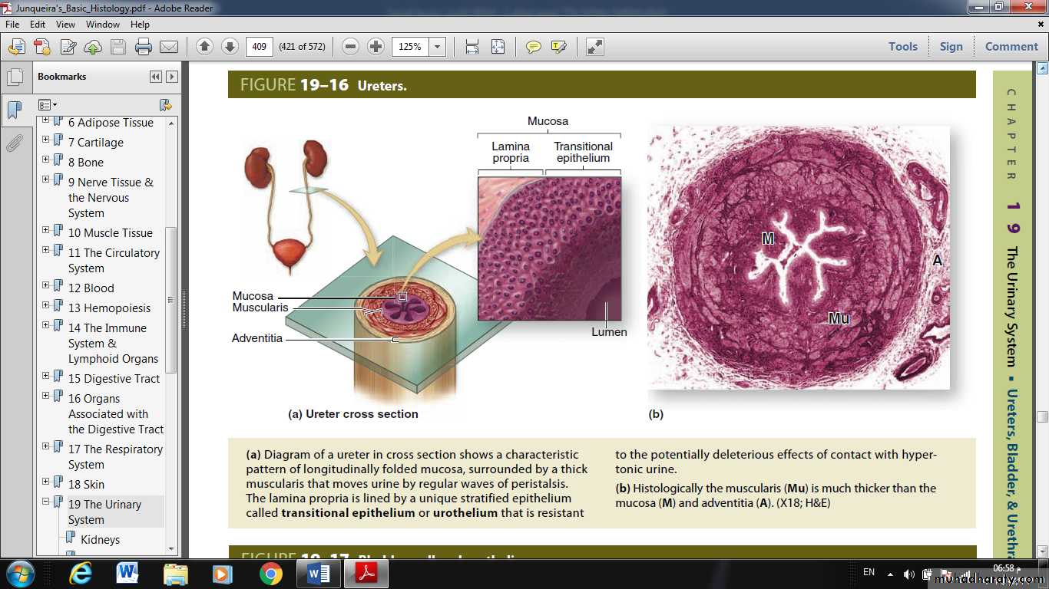Open the Tools pane

click(x=902, y=47)
